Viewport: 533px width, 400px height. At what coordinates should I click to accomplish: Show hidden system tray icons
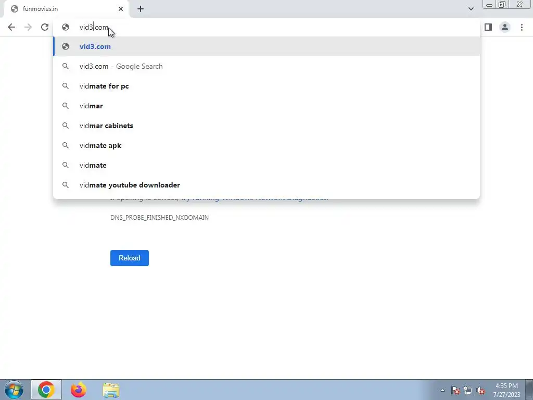442,390
